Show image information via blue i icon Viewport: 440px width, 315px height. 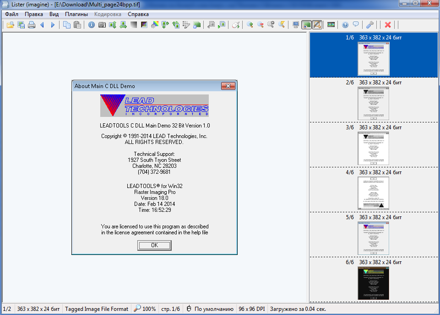(x=92, y=25)
